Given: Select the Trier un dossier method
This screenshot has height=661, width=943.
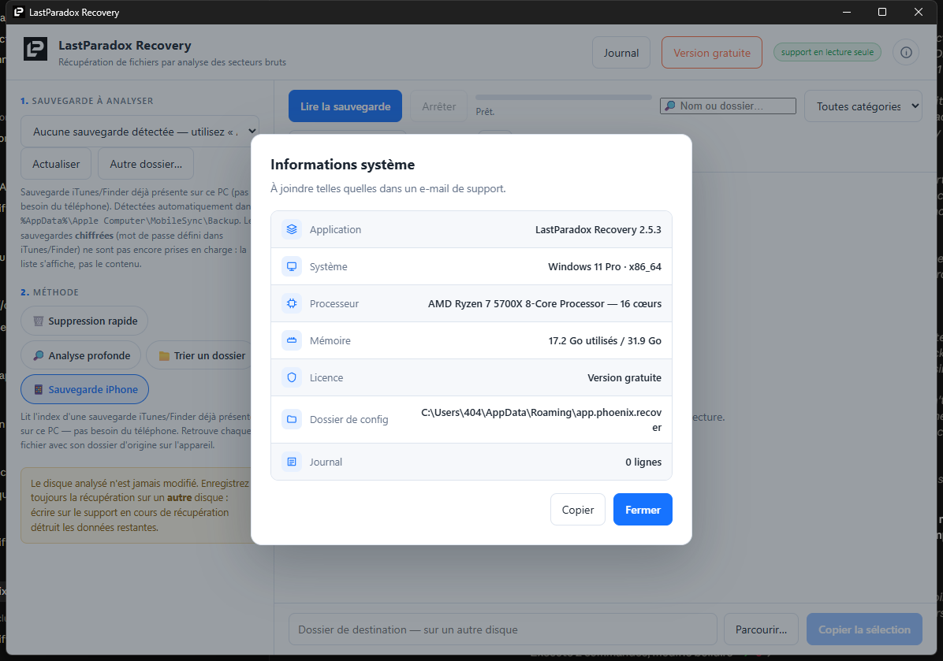Looking at the screenshot, I should [x=200, y=355].
